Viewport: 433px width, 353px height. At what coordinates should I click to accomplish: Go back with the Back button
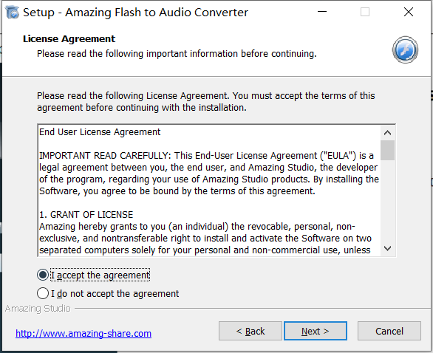(250, 331)
